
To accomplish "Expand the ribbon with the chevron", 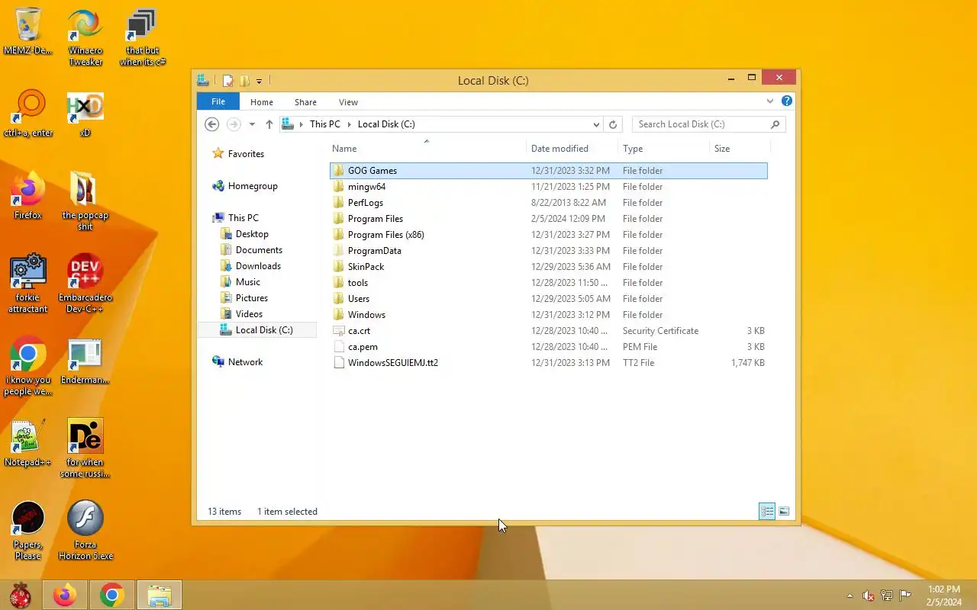I will tap(770, 101).
